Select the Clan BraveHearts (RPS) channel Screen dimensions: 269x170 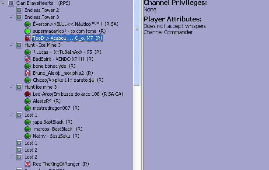pyautogui.click(x=43, y=3)
